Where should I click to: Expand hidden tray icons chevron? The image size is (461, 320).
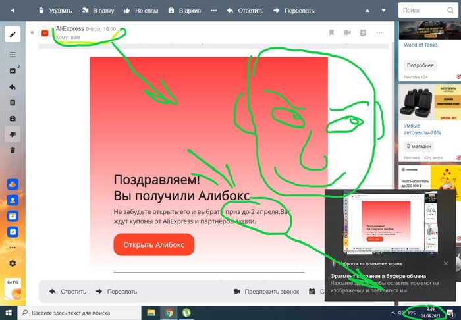(x=393, y=313)
